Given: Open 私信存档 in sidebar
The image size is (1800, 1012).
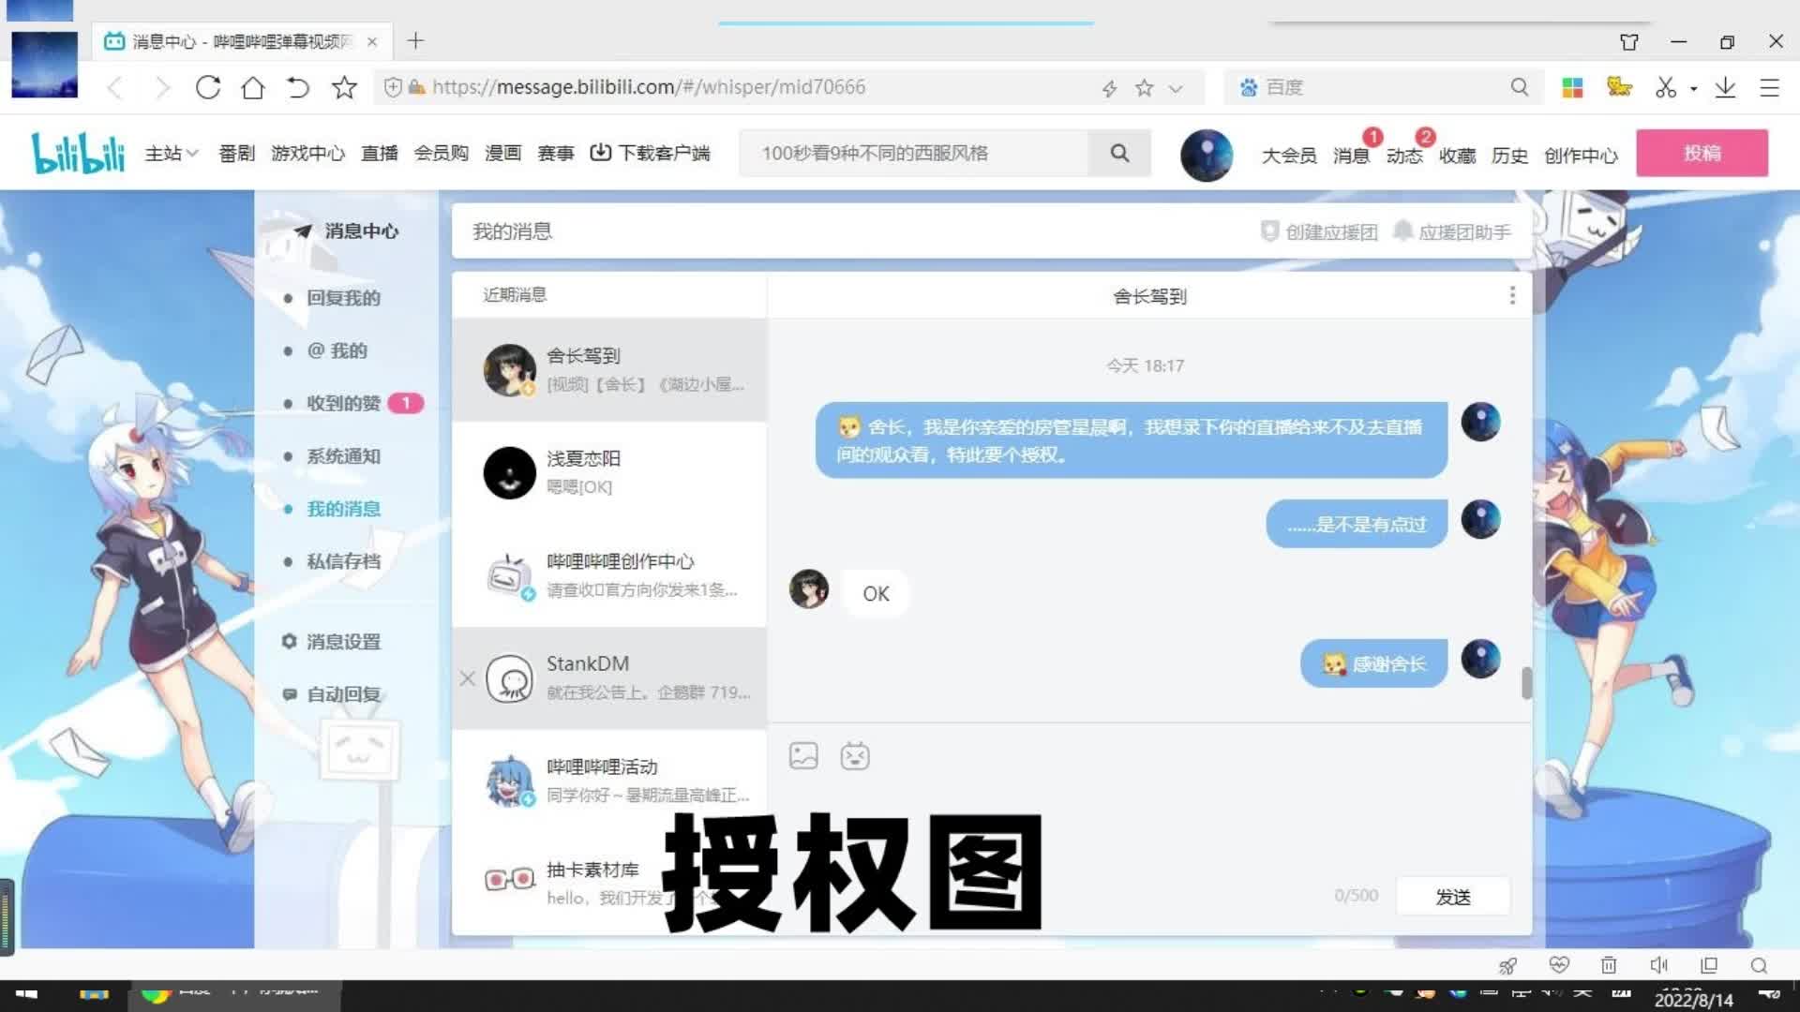Looking at the screenshot, I should point(344,561).
